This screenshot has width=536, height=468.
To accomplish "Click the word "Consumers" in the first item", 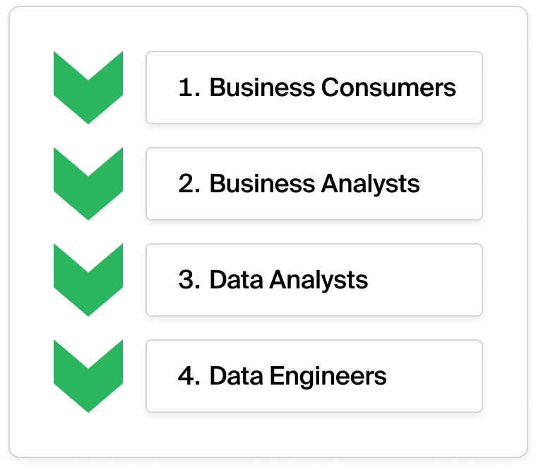I will tap(388, 88).
